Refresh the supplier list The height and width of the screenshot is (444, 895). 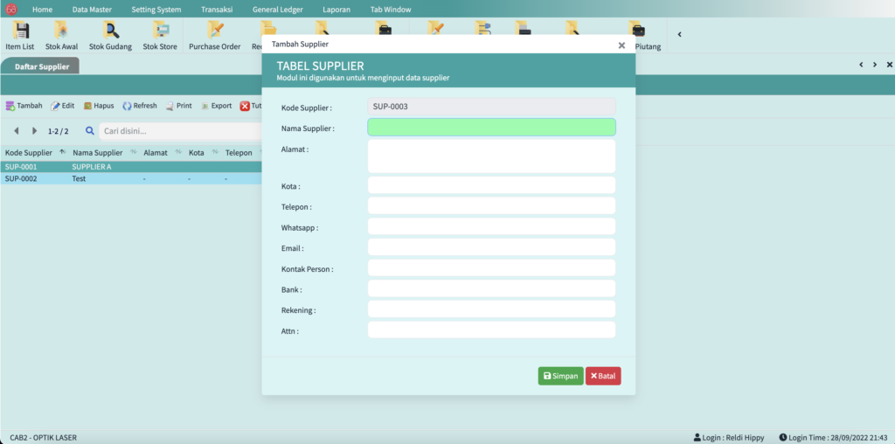point(140,106)
